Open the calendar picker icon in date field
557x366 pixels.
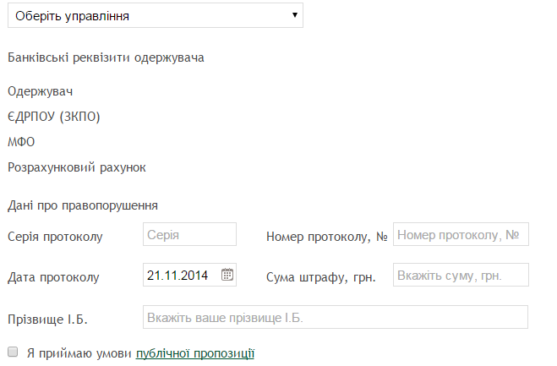pos(227,275)
